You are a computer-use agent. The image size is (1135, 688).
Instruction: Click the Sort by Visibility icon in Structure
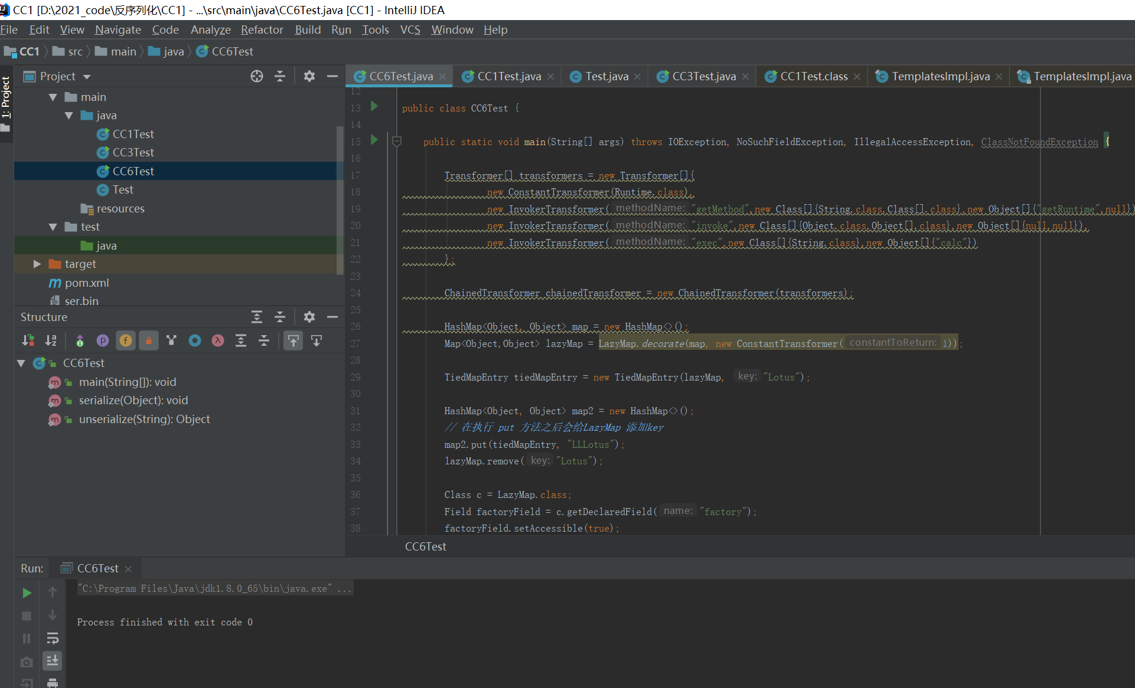tap(28, 340)
